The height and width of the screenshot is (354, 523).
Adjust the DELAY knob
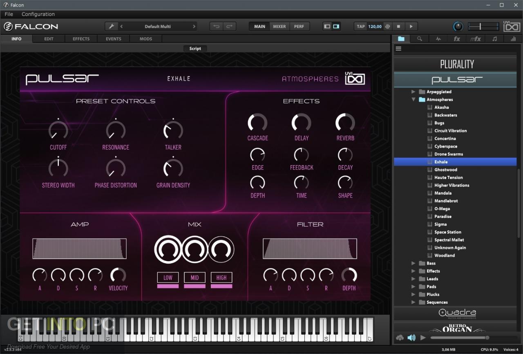302,123
